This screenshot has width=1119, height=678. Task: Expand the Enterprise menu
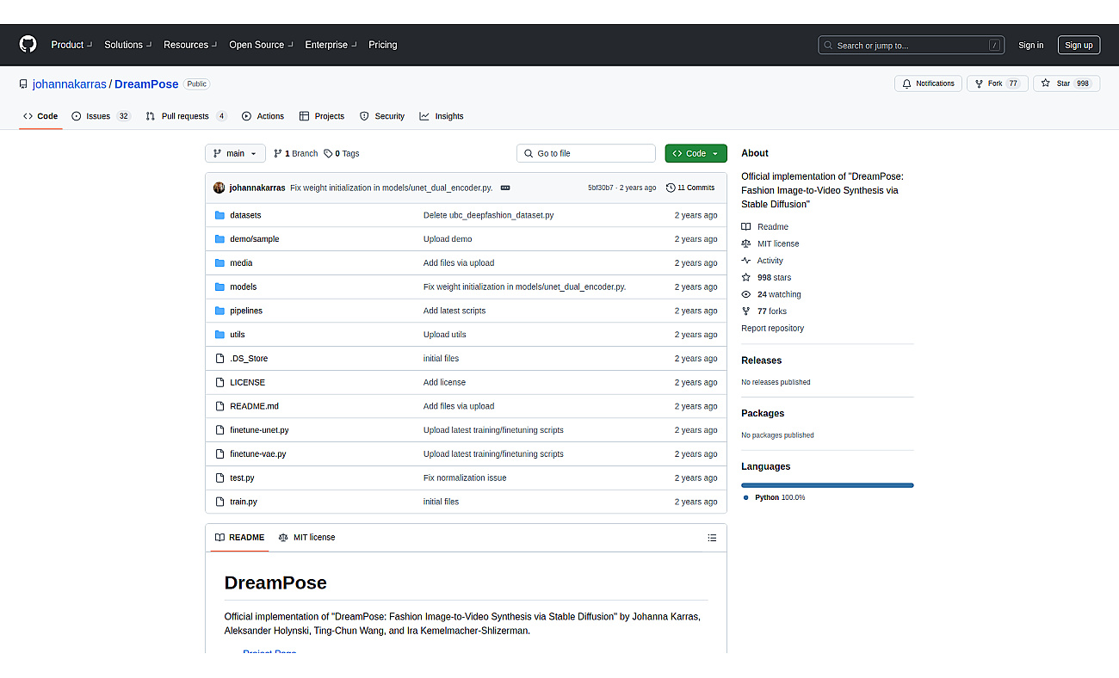[331, 45]
